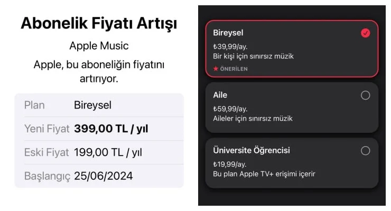Tap the Aile card title
391x211 pixels.
point(220,95)
